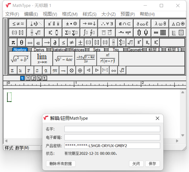Image resolution: width=189 pixels, height=172 pixels.
Task: Open the 文件(F) menu
Action: [x=12, y=14]
